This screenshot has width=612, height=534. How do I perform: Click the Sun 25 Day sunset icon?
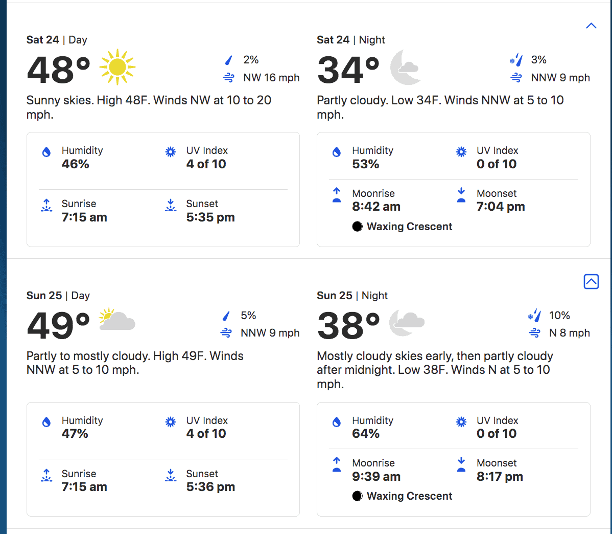coord(171,475)
